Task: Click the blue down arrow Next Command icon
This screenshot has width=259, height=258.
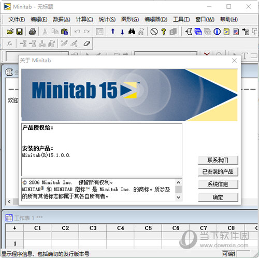Action: click(122, 32)
